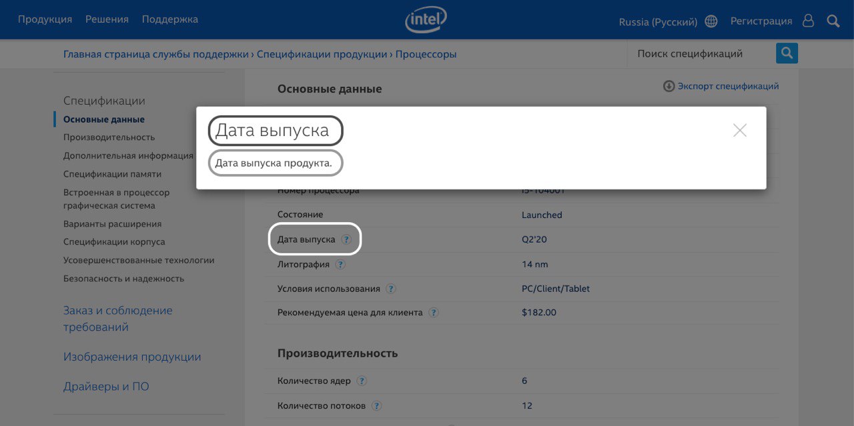Click the Intel logo
Viewport: 854px width, 426px height.
point(426,21)
